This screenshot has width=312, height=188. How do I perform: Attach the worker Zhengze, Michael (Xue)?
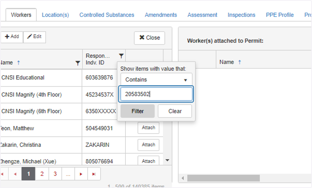pos(148,161)
